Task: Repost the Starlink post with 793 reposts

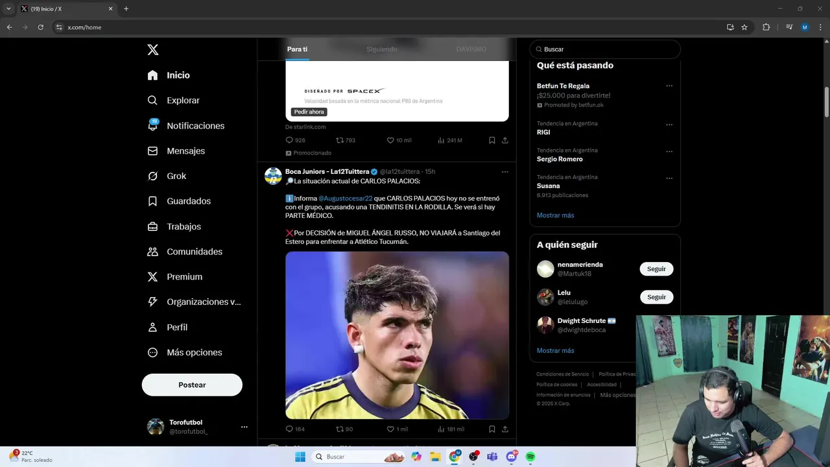Action: tap(346, 140)
